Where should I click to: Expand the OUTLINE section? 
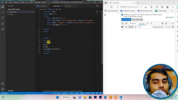point(11,91)
